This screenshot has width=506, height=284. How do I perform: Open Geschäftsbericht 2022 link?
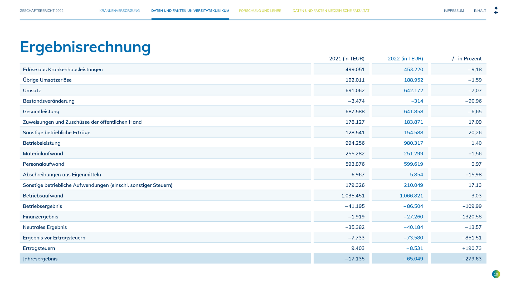(x=42, y=11)
